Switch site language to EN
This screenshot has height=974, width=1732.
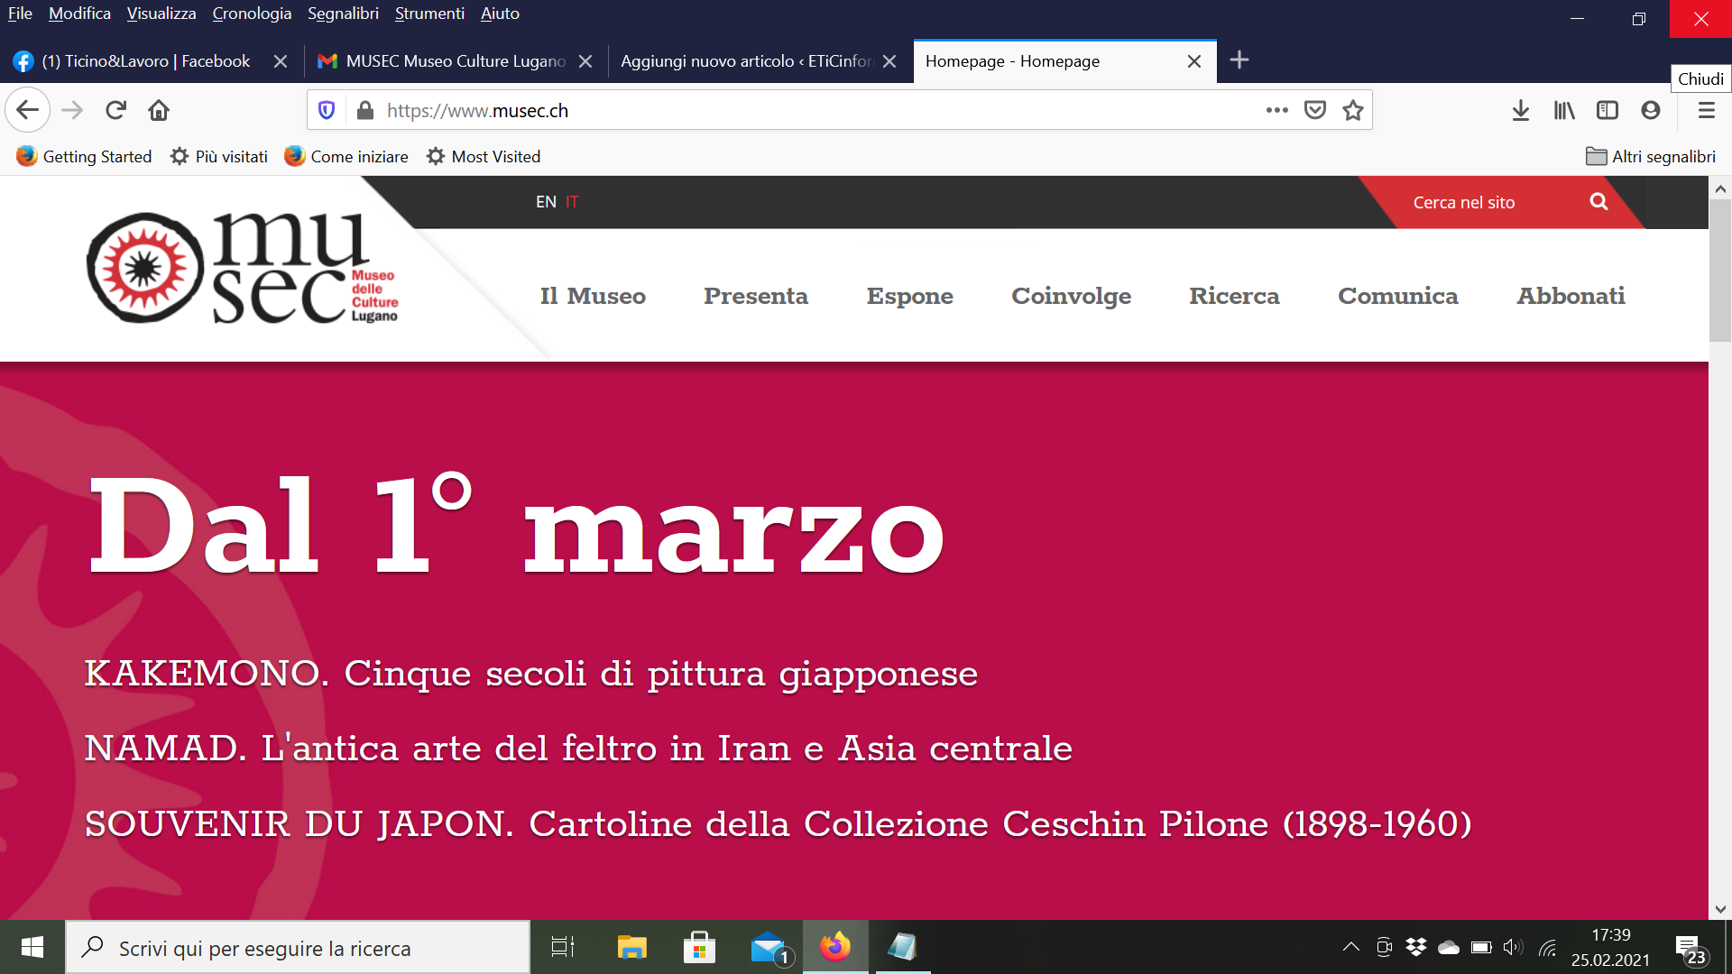pyautogui.click(x=546, y=202)
